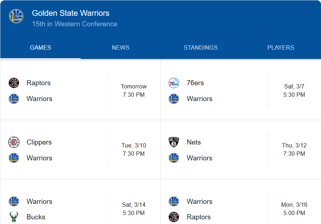This screenshot has width=321, height=224.
Task: Click the Golden State Warriors header logo
Action: (16, 17)
